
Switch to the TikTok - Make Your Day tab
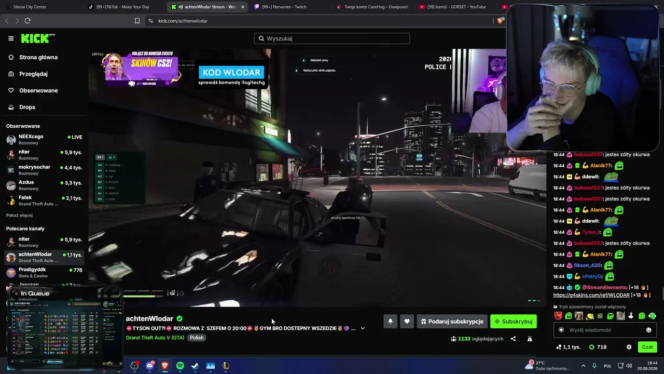point(125,7)
